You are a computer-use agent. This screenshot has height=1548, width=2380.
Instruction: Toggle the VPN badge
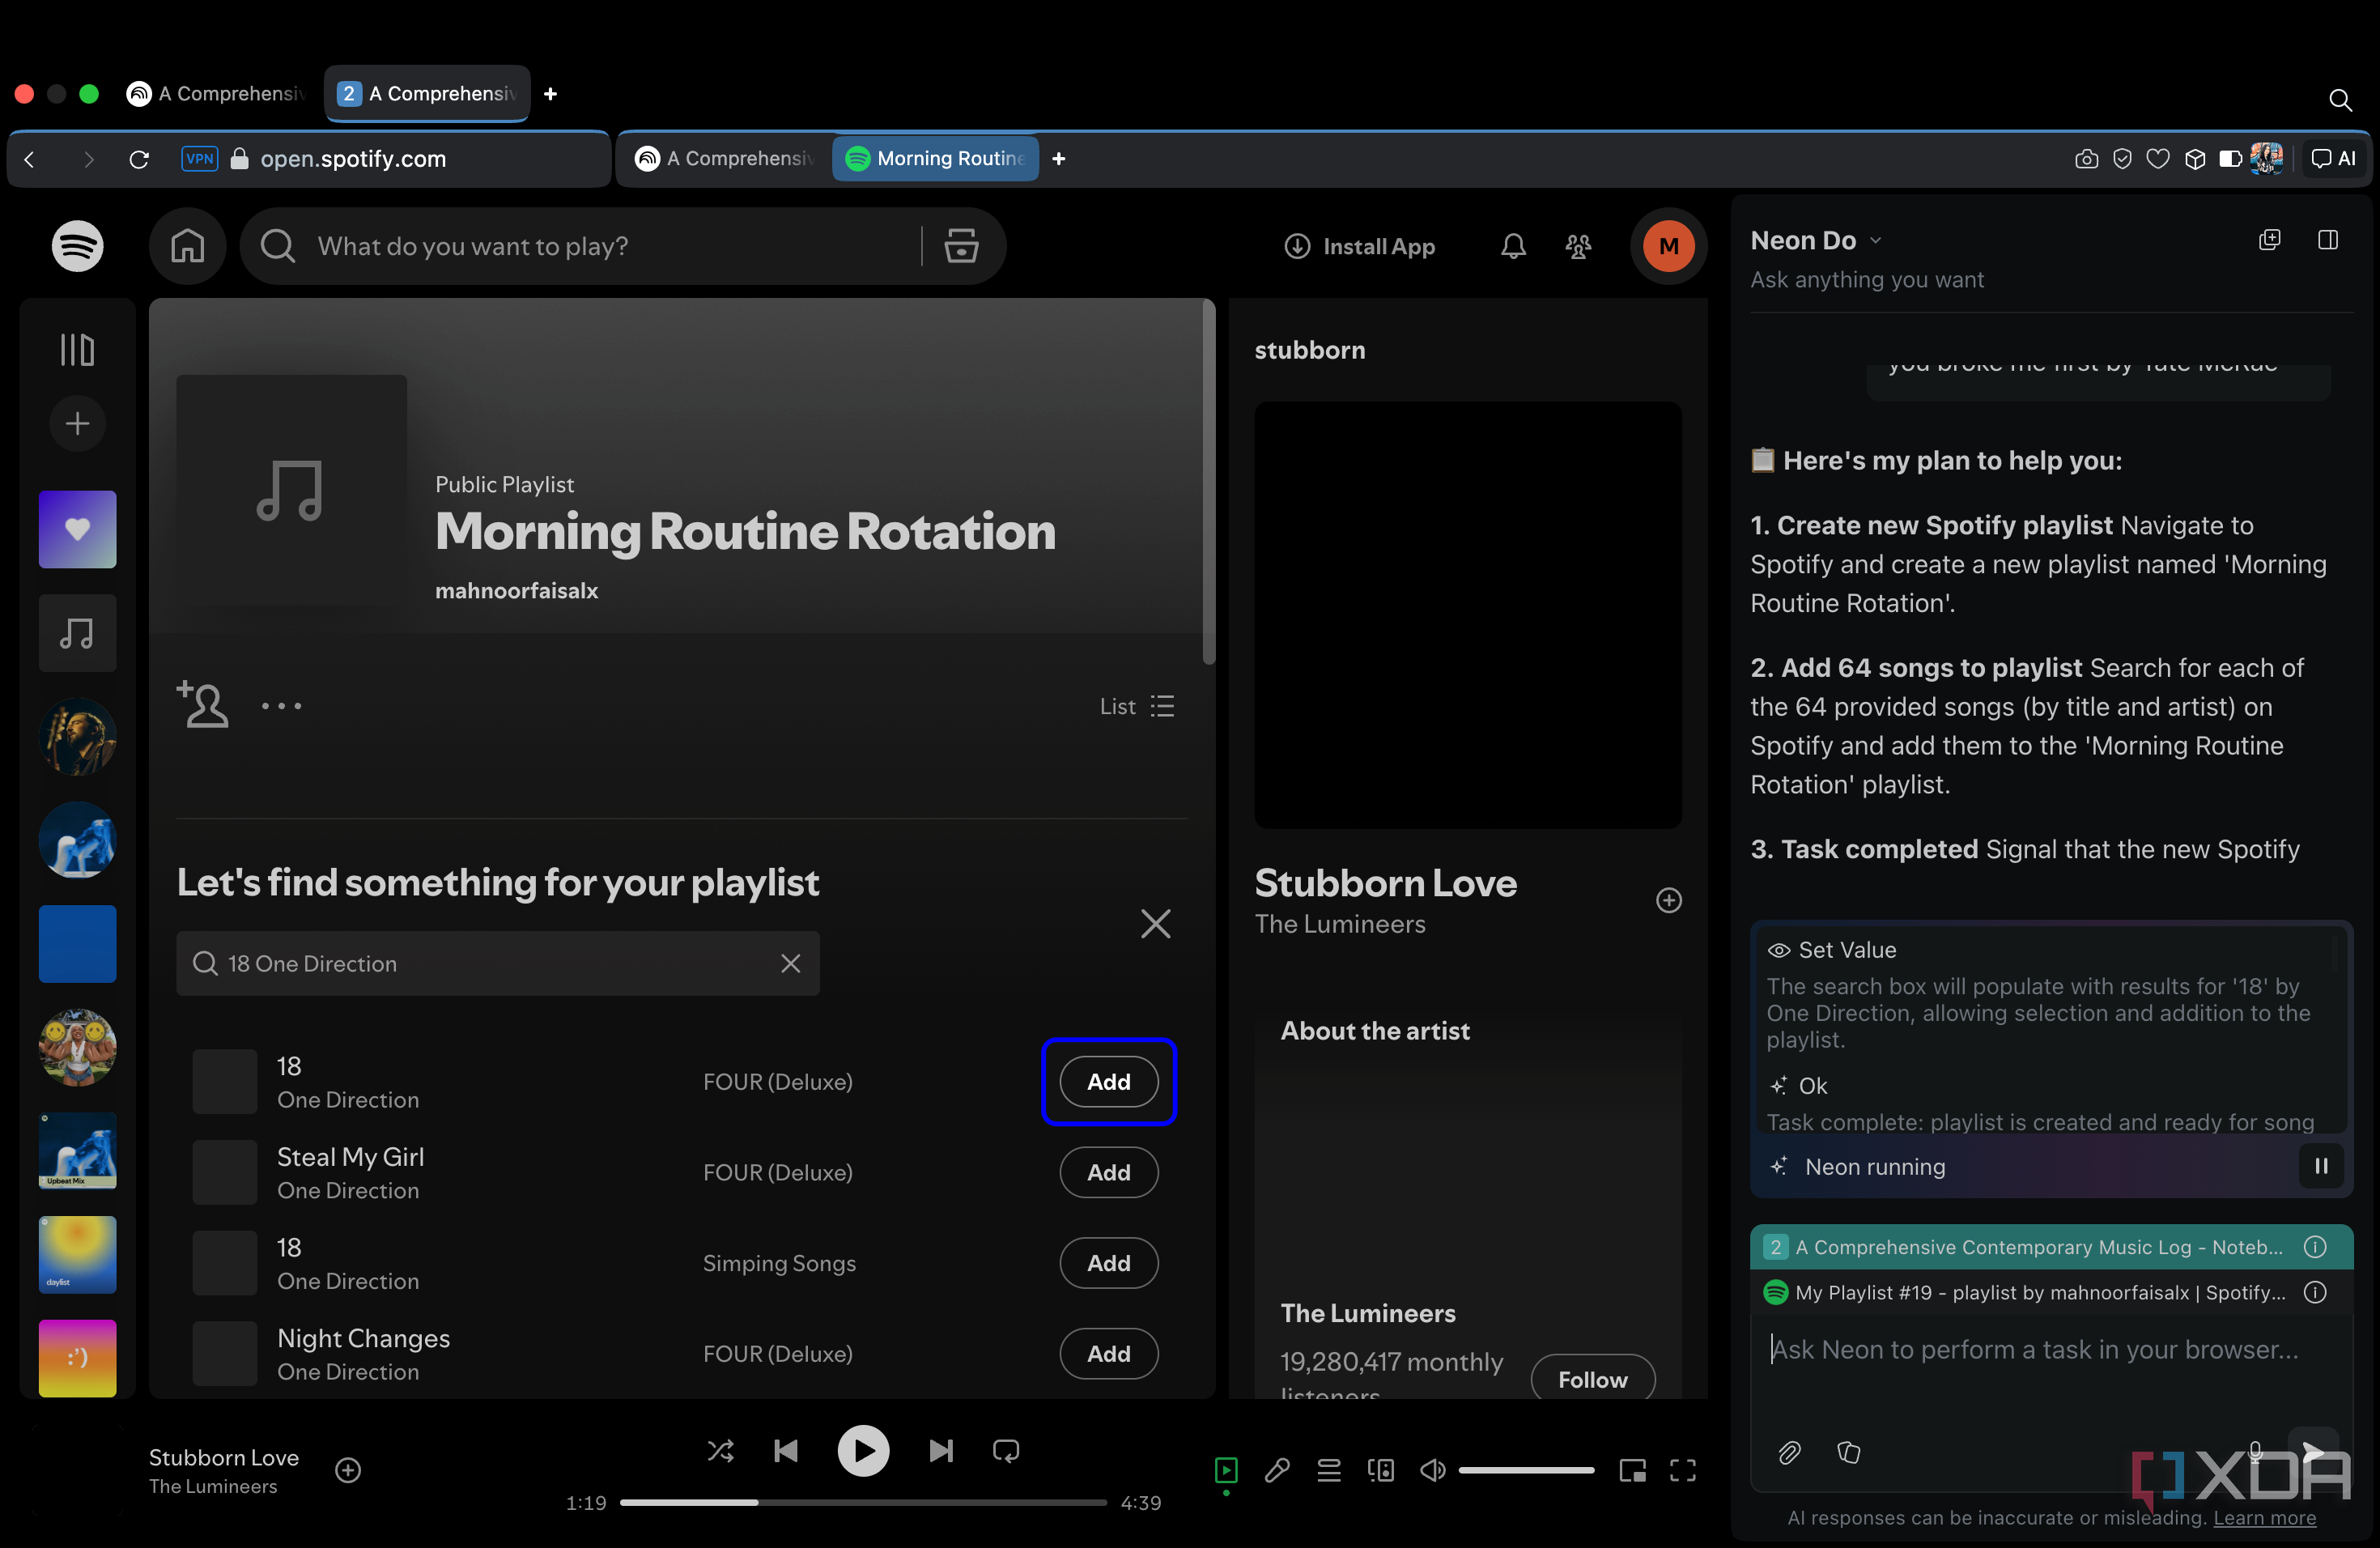point(200,158)
